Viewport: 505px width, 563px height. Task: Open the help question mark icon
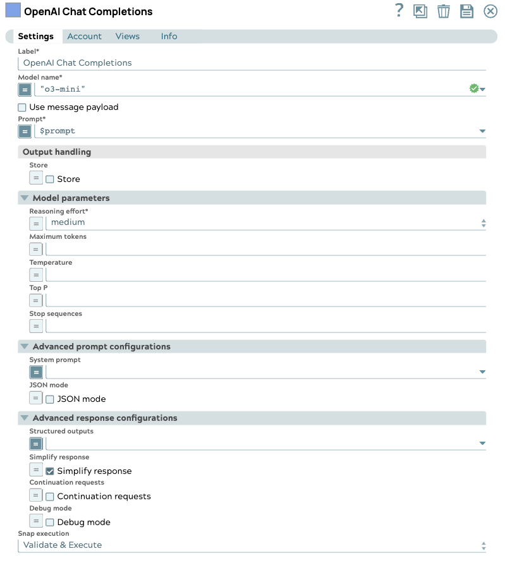(x=399, y=10)
